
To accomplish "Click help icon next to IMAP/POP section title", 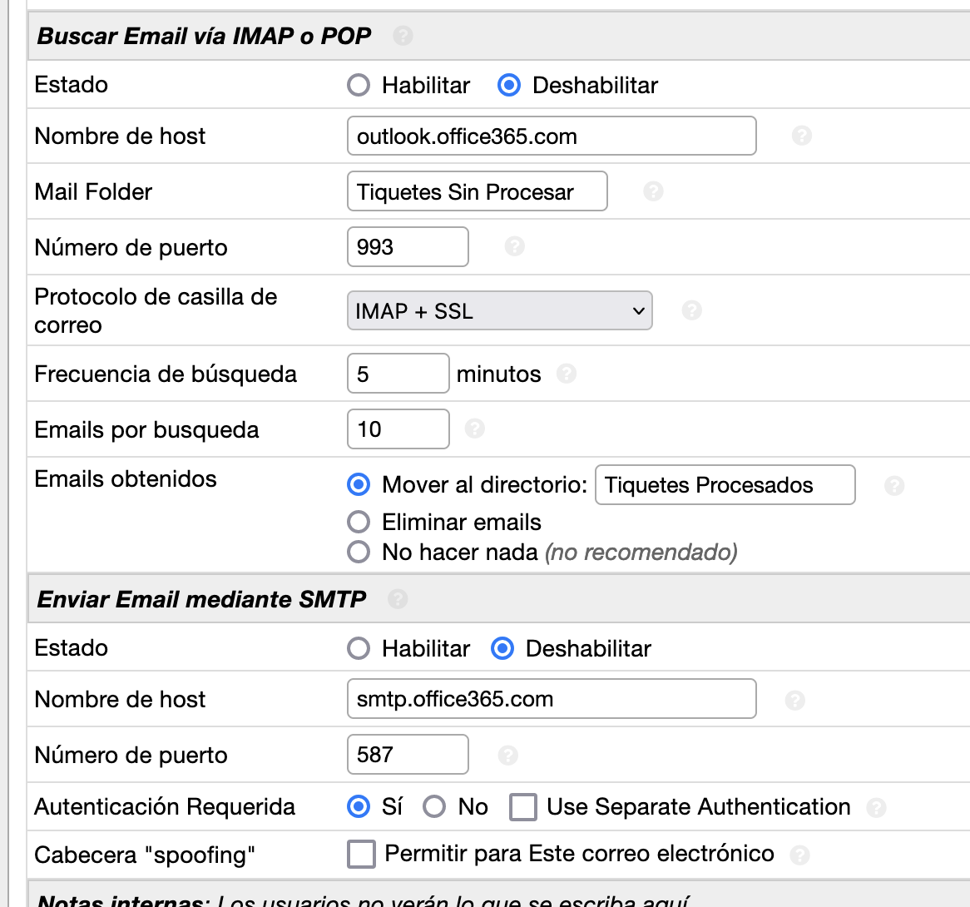I will 403,36.
